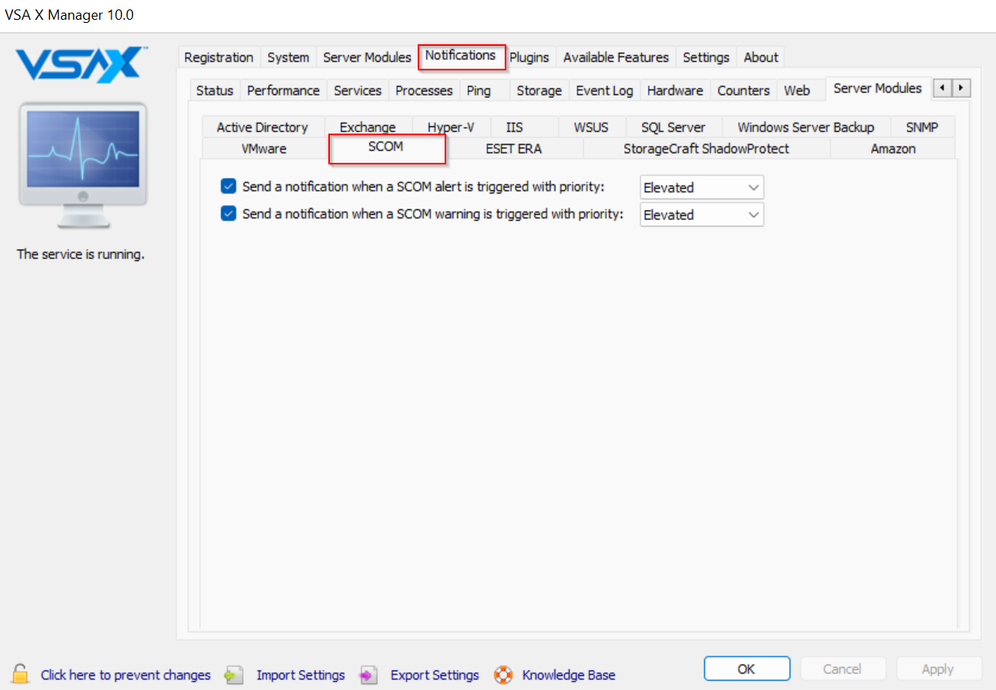The height and width of the screenshot is (690, 996).
Task: Click the heartbeat monitor image
Action: pyautogui.click(x=82, y=166)
